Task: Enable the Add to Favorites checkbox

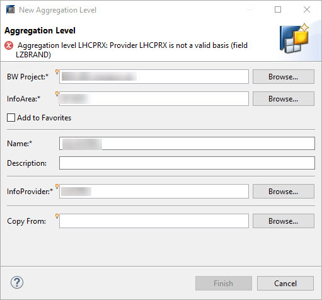Action: pos(11,118)
